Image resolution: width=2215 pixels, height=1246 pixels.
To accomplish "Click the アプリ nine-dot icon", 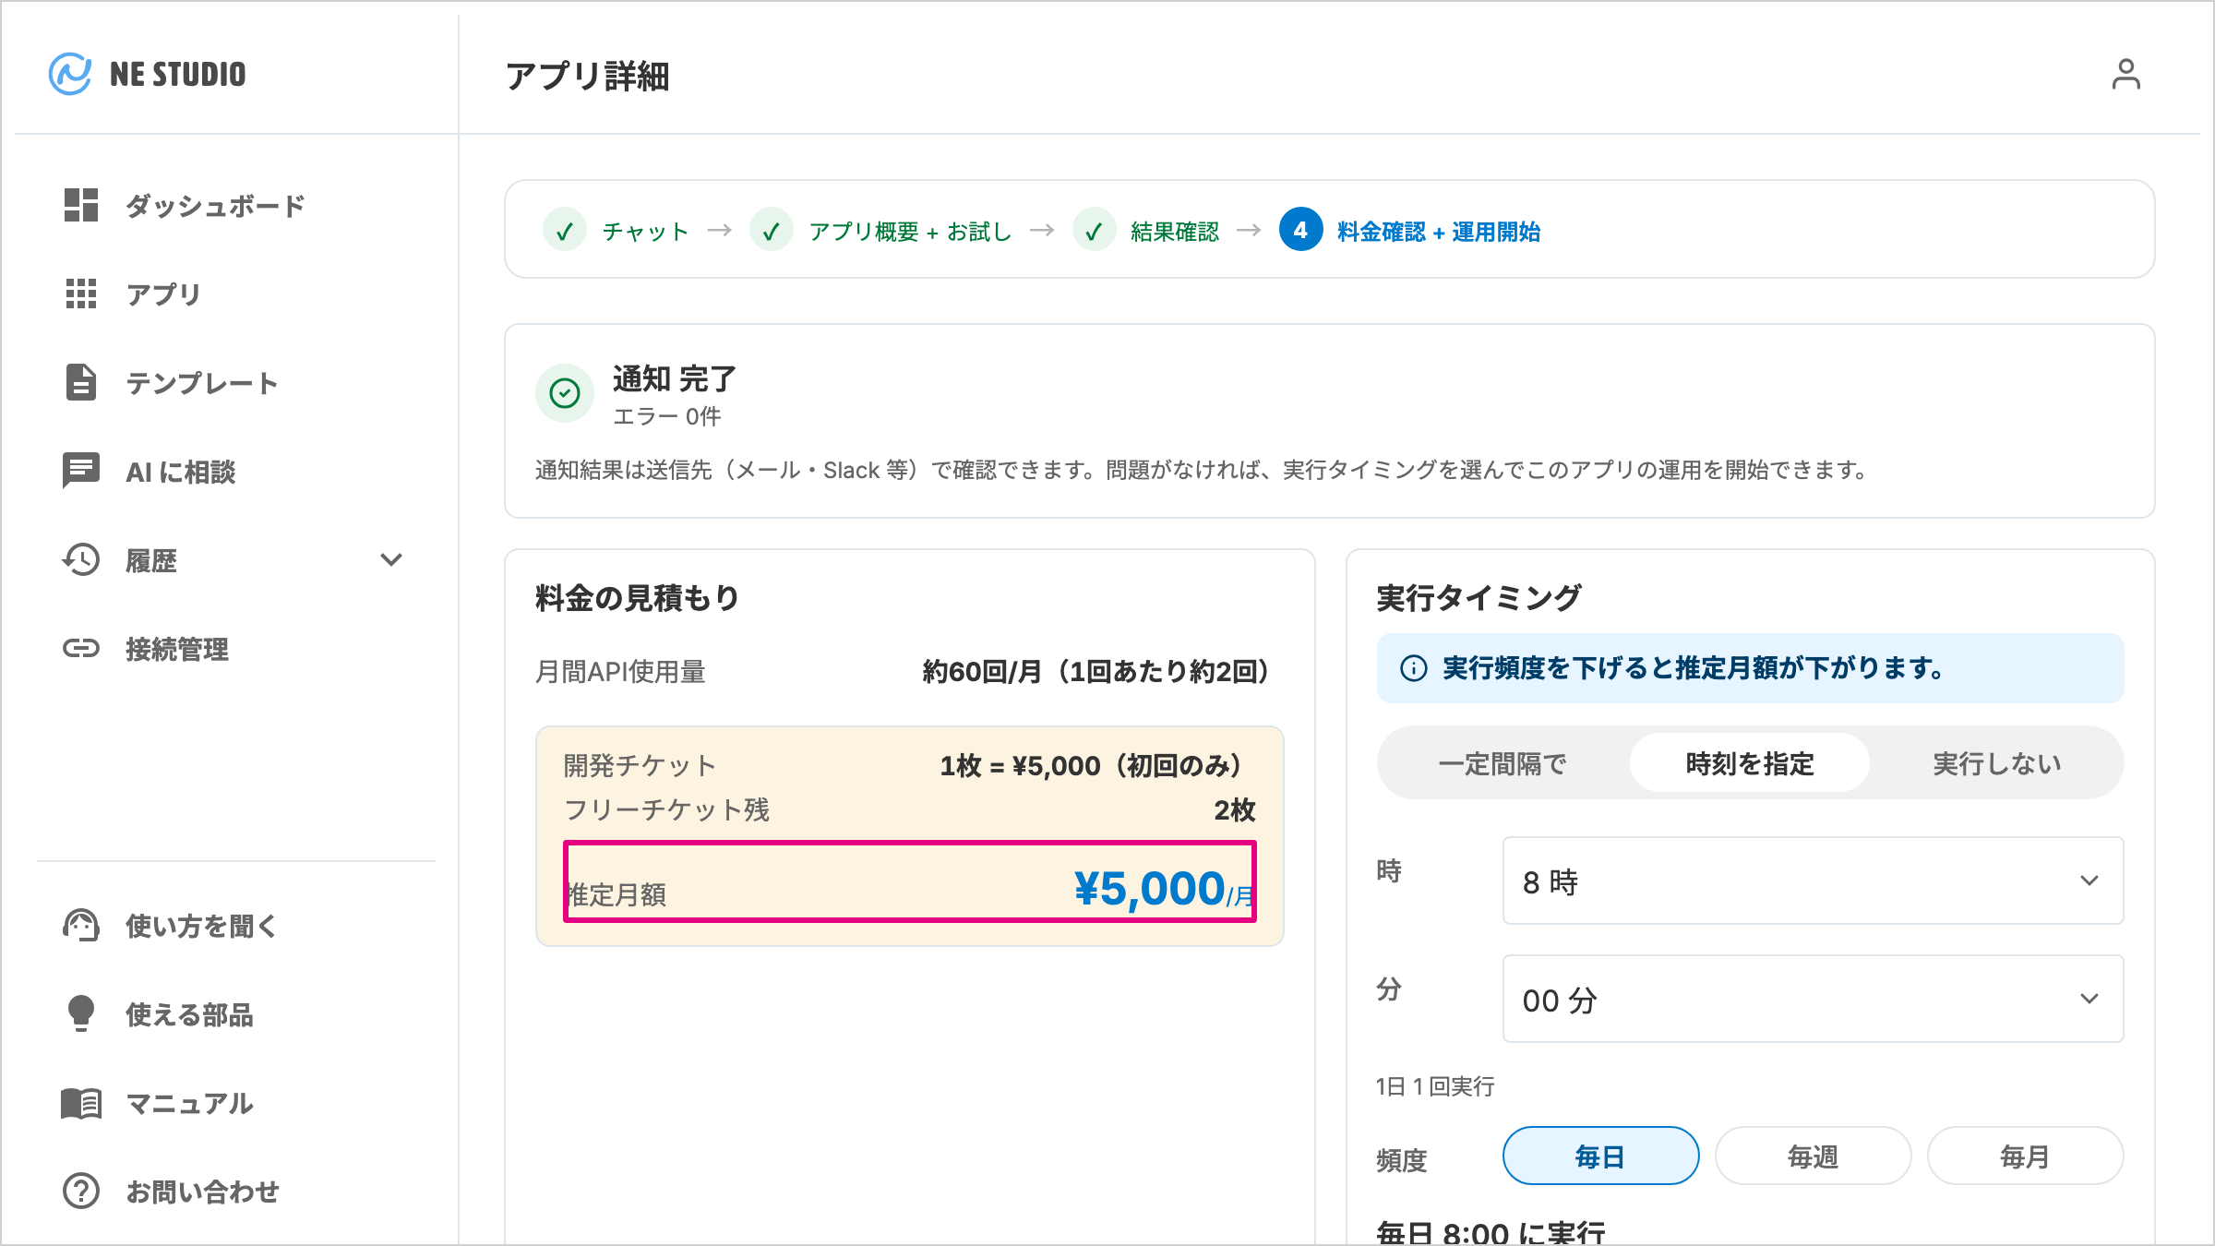I will coord(81,294).
